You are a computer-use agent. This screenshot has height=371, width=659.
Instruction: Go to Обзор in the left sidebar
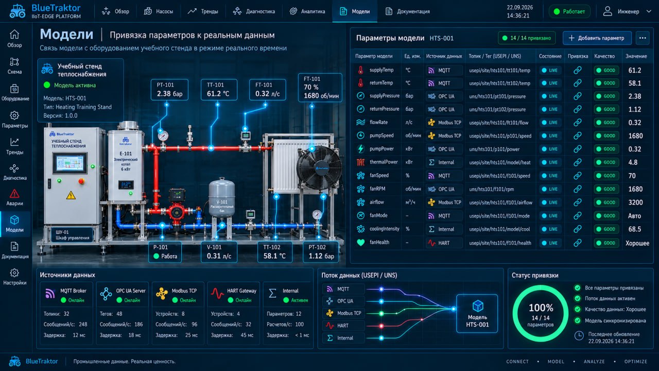coord(14,39)
